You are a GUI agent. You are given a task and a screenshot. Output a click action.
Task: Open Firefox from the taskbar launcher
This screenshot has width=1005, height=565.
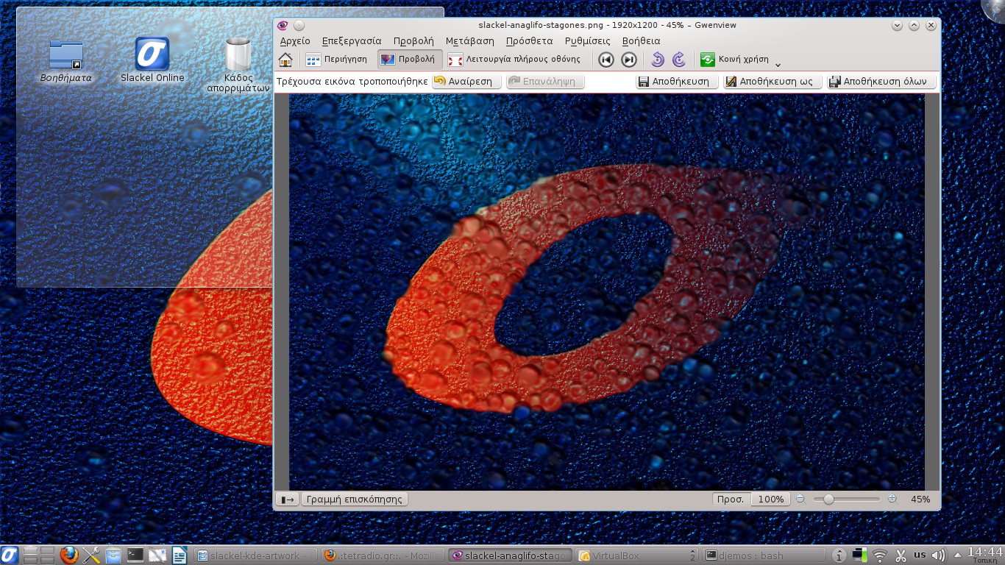(69, 555)
